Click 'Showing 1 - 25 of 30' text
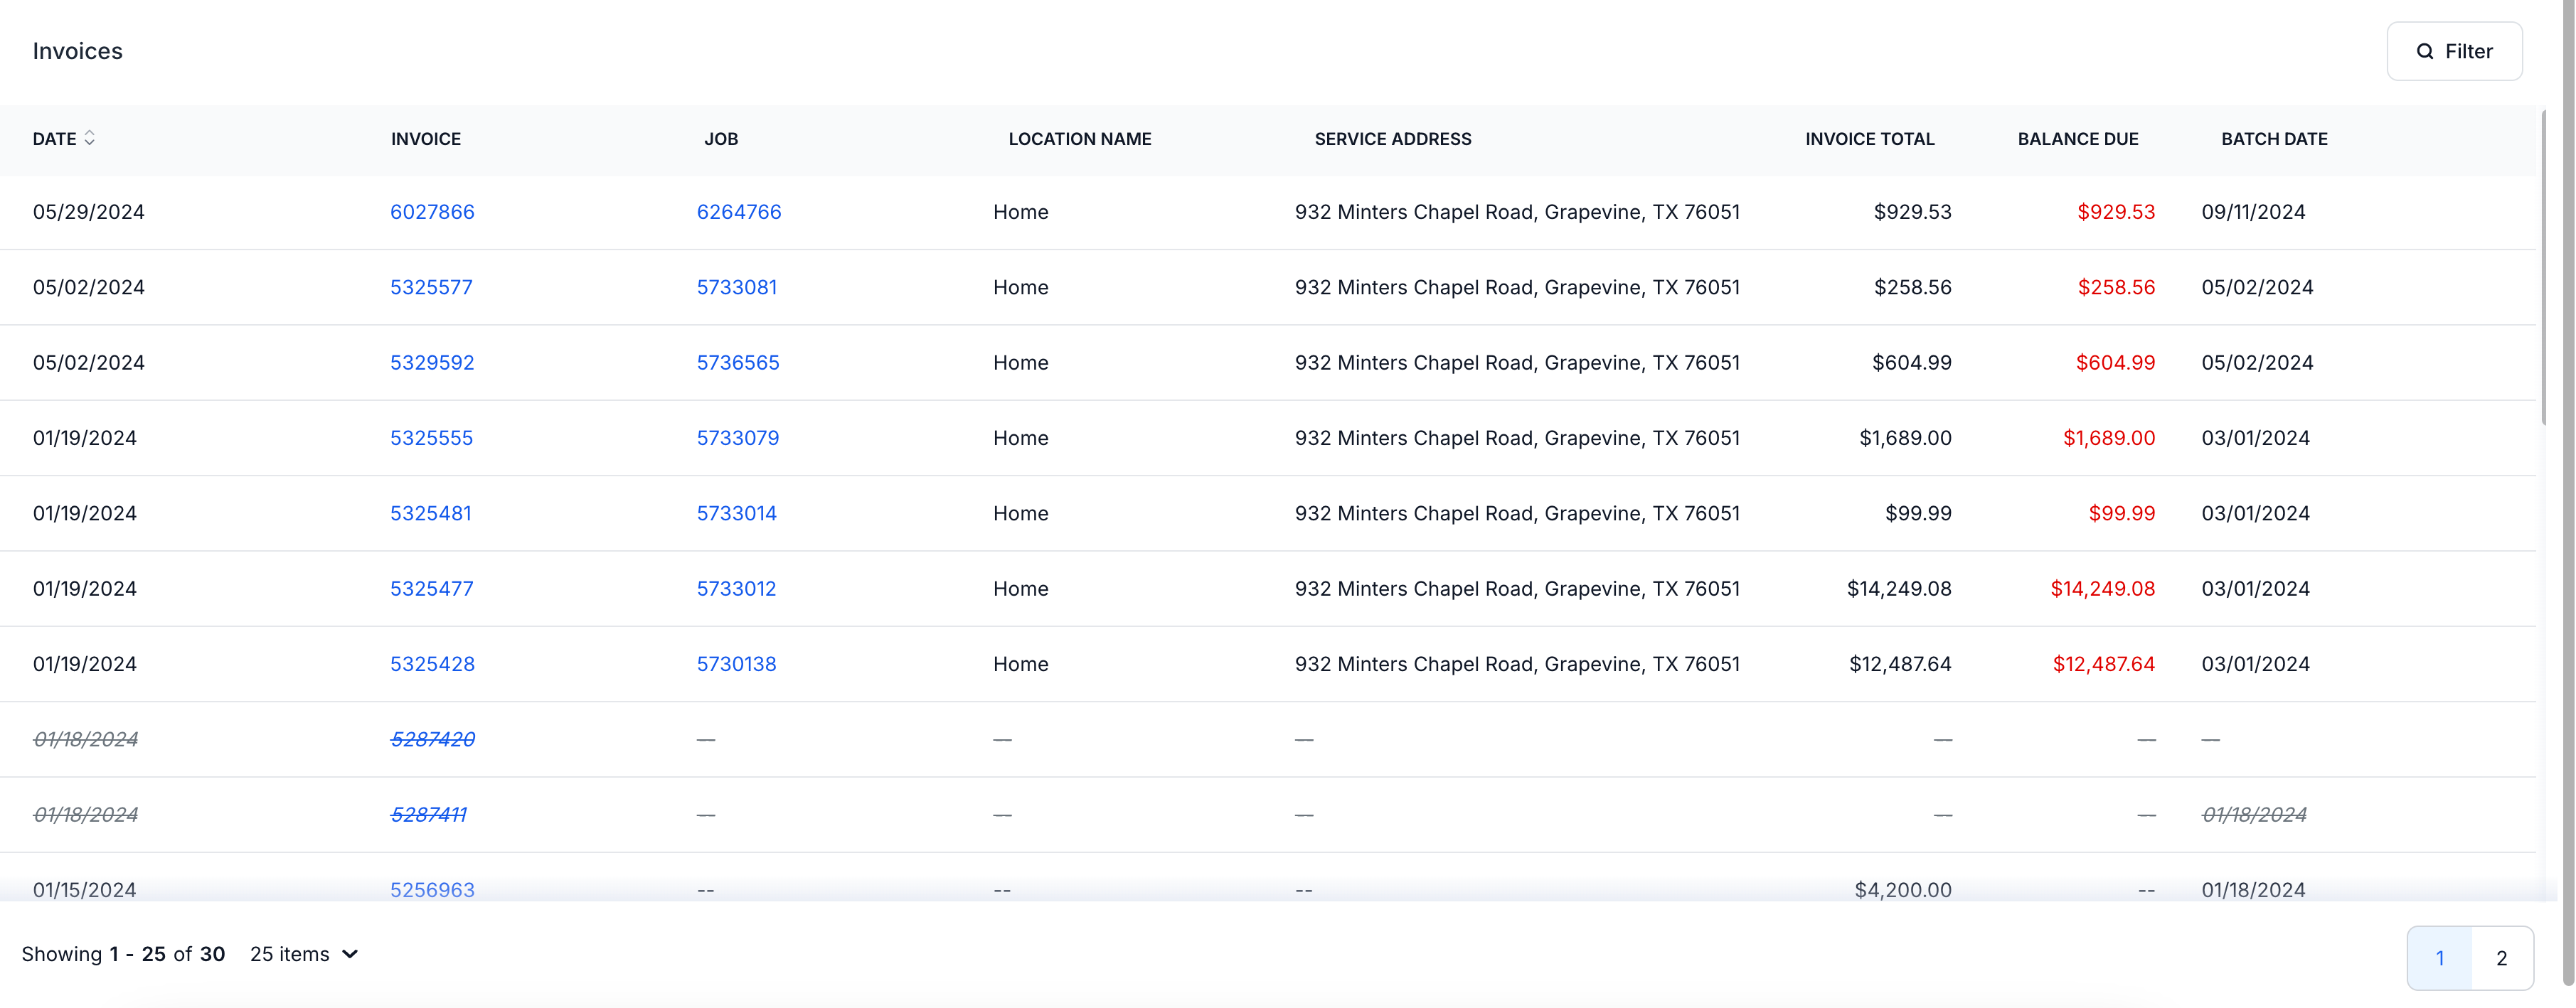 click(x=123, y=954)
